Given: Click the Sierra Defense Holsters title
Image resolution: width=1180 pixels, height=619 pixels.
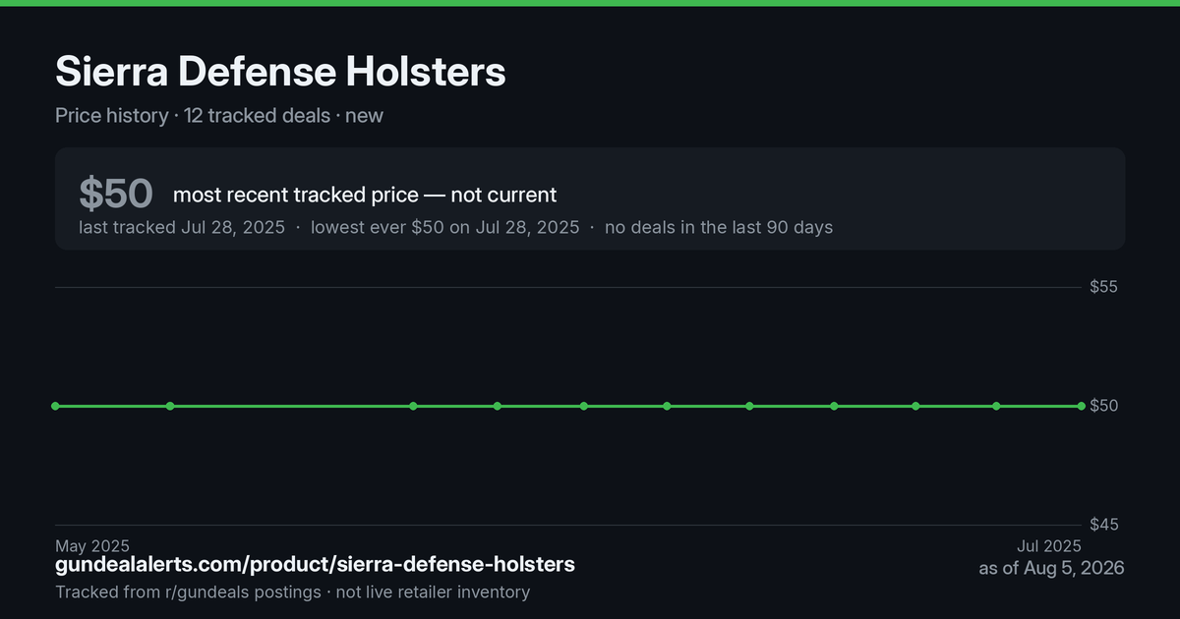Looking at the screenshot, I should [280, 72].
